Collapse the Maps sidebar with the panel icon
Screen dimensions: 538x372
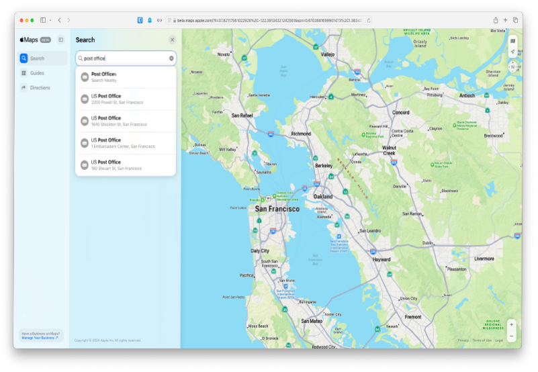click(60, 40)
